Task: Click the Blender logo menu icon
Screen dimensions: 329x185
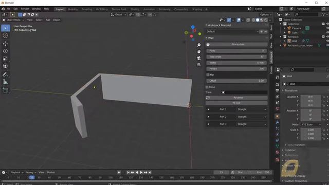Action: [x=3, y=9]
